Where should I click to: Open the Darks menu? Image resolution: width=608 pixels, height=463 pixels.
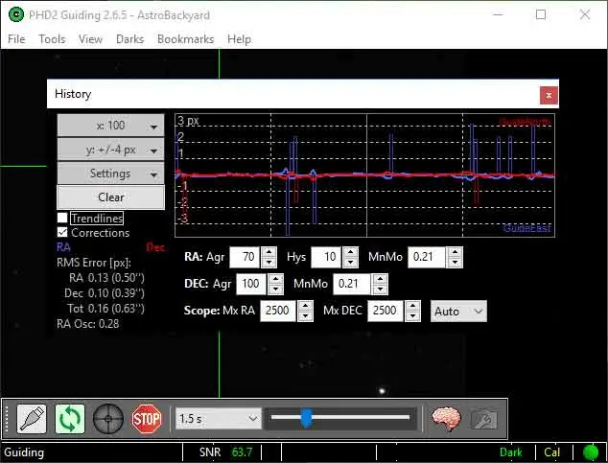(x=129, y=39)
